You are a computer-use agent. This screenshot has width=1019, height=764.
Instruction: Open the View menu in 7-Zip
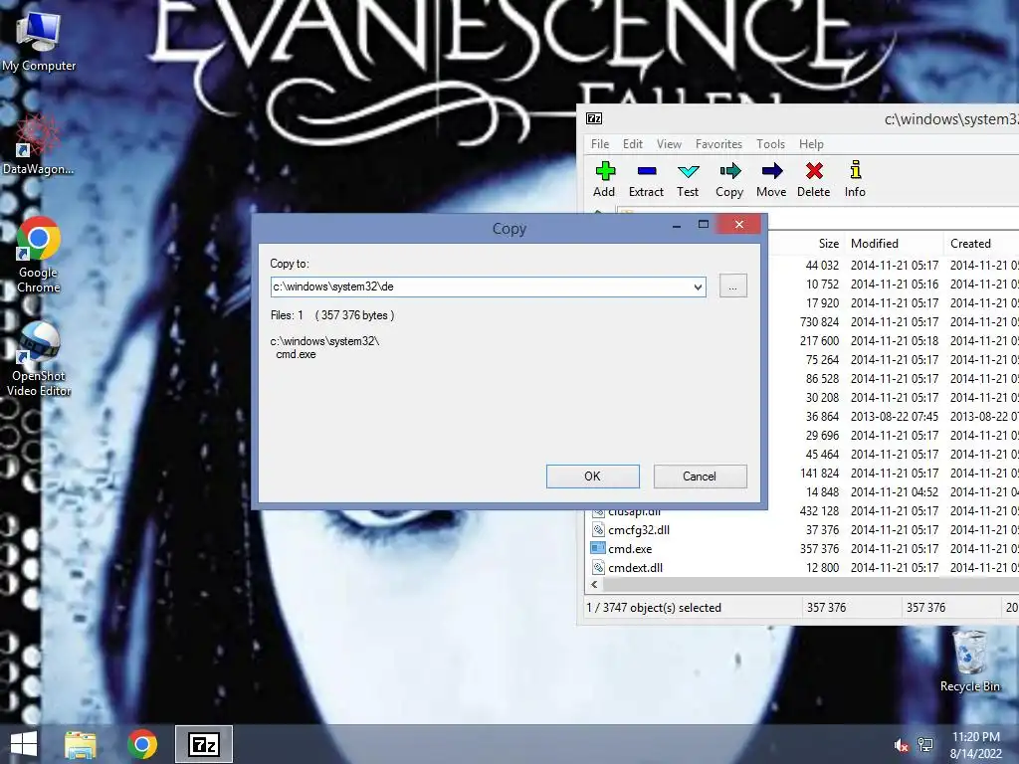pyautogui.click(x=669, y=144)
